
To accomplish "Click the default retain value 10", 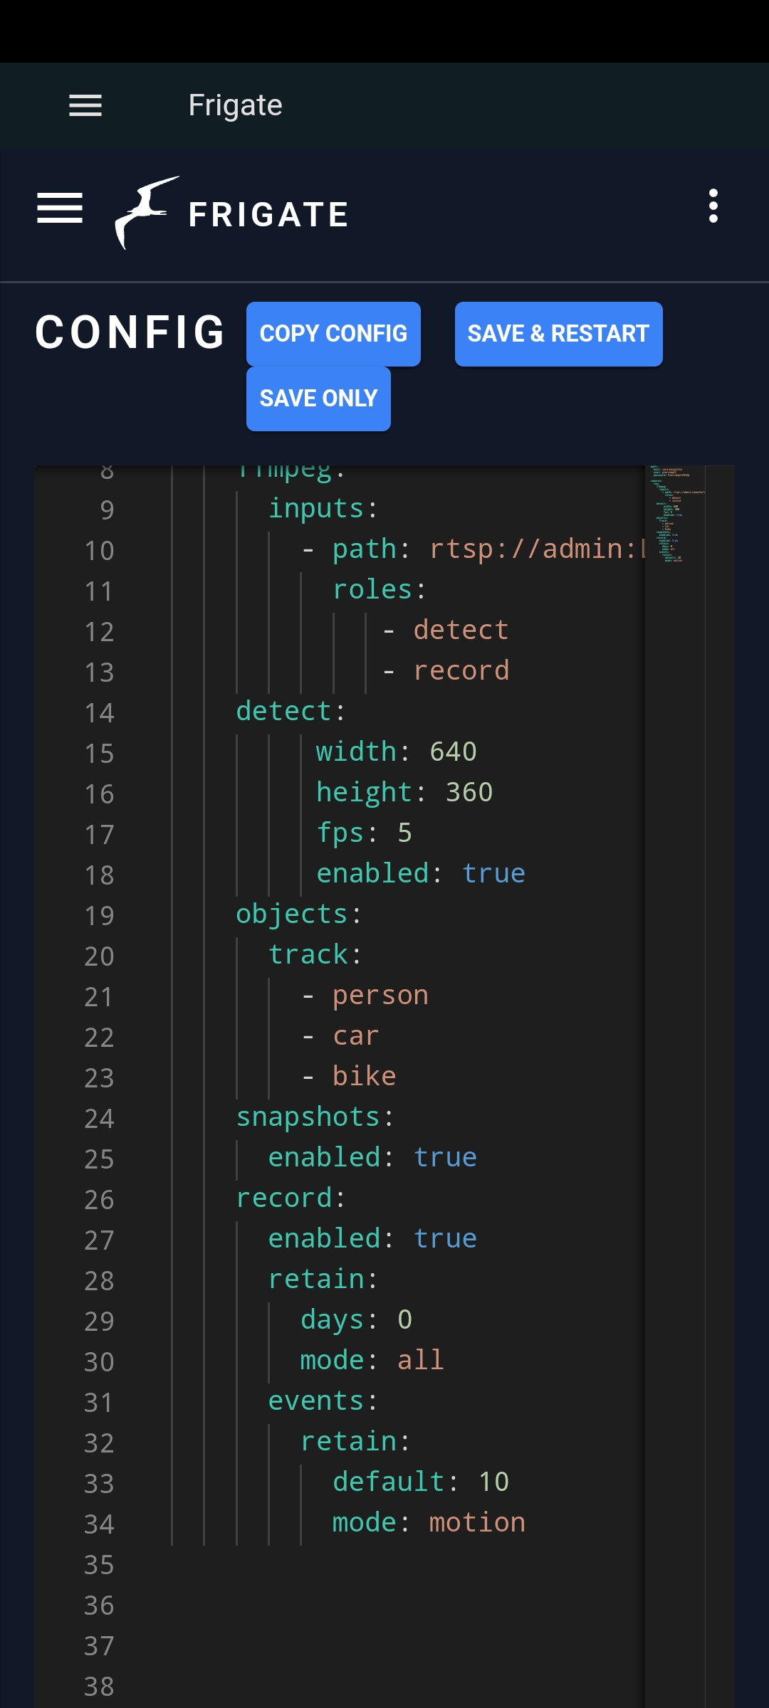I will click(493, 1482).
